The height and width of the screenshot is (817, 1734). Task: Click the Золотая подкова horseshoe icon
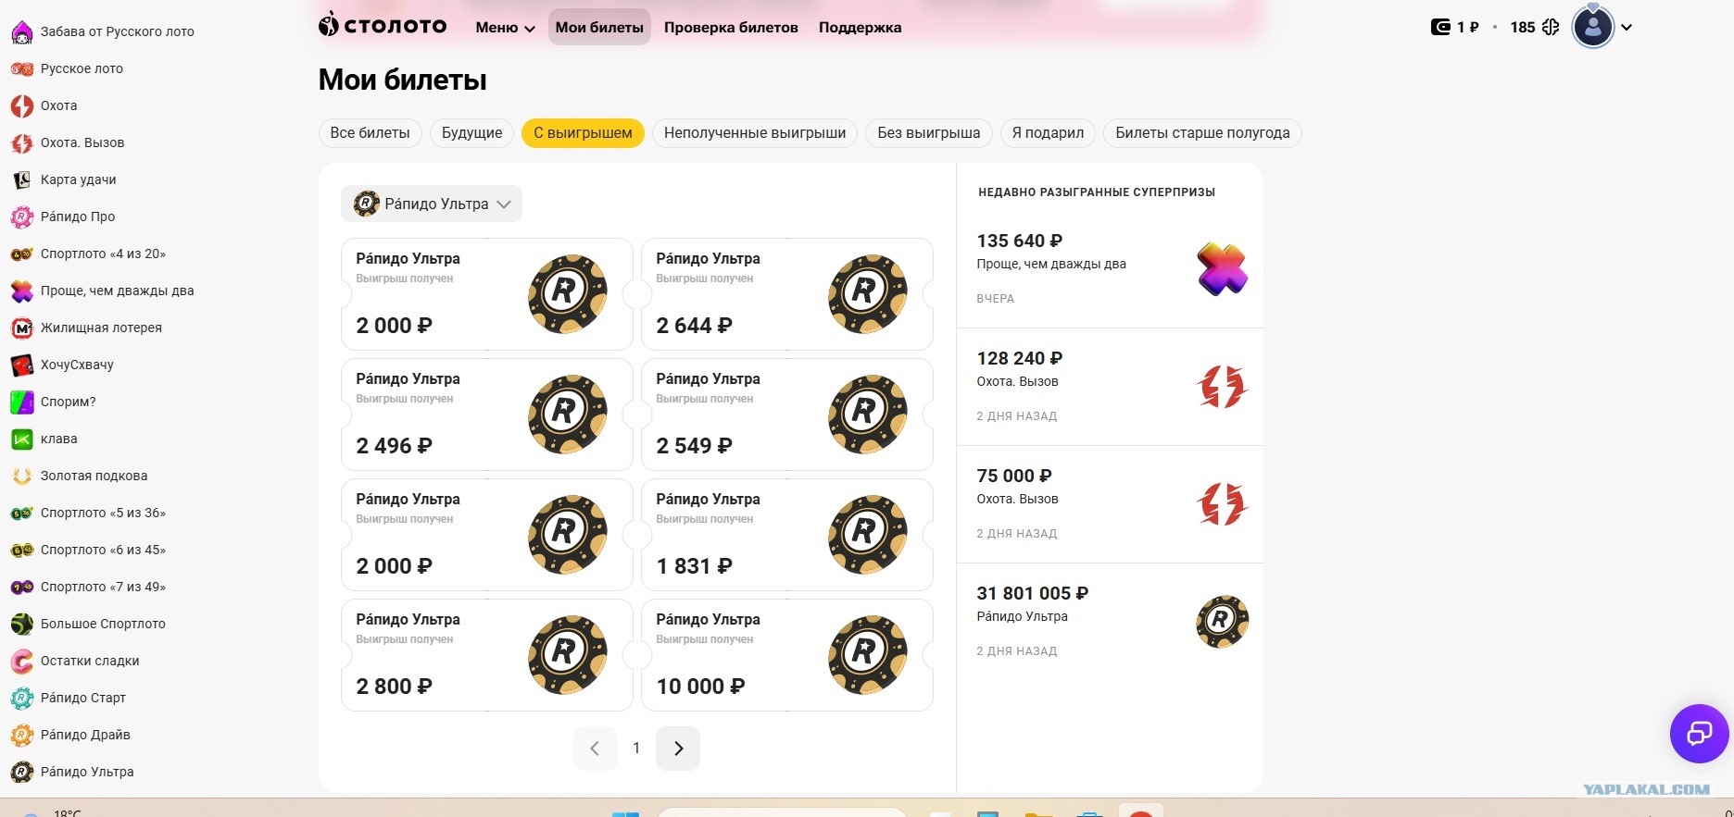(21, 476)
